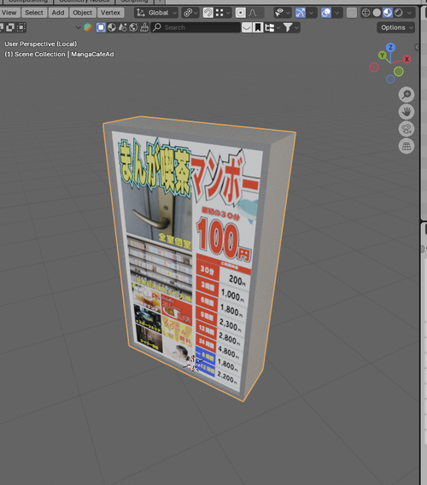The width and height of the screenshot is (427, 485).
Task: Click the asset Search field
Action: 196,27
